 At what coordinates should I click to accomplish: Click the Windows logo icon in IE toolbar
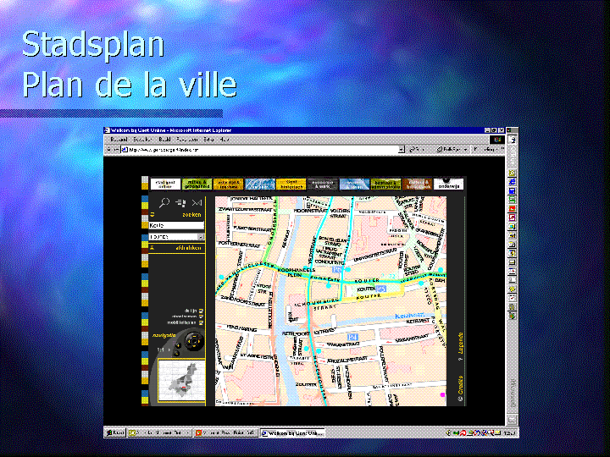498,139
